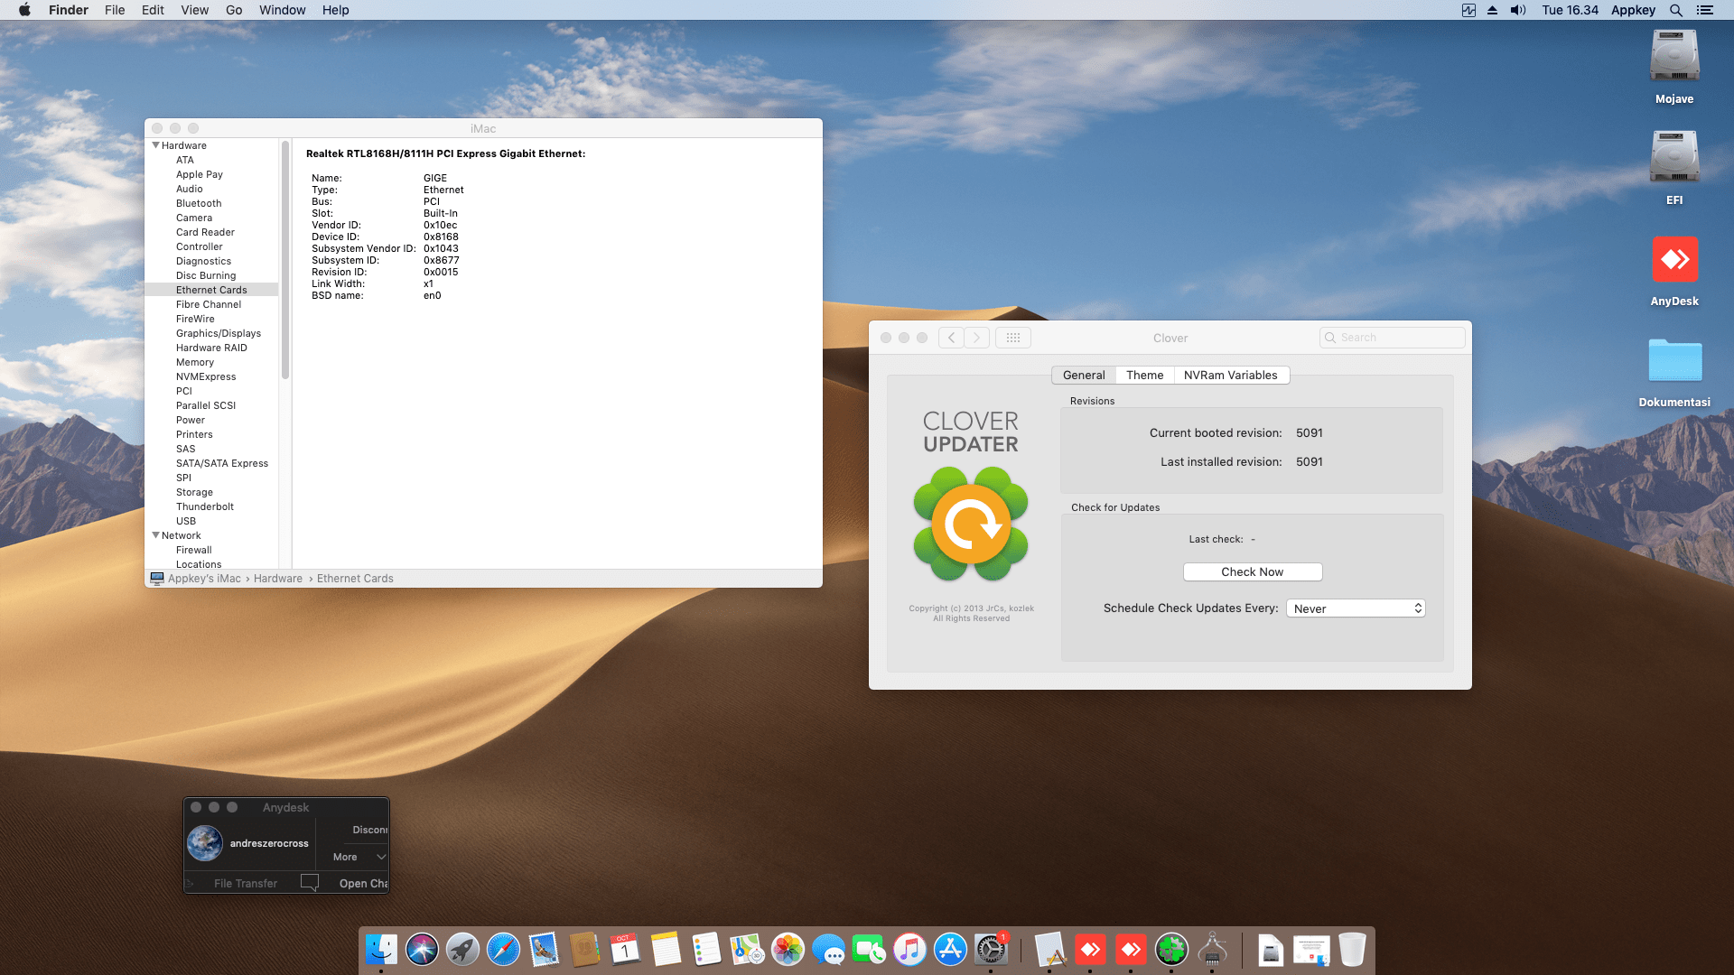Switch to NVRam Variables tab

[1230, 375]
